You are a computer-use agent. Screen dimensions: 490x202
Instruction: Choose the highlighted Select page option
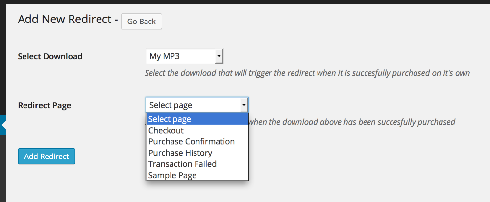pyautogui.click(x=197, y=119)
